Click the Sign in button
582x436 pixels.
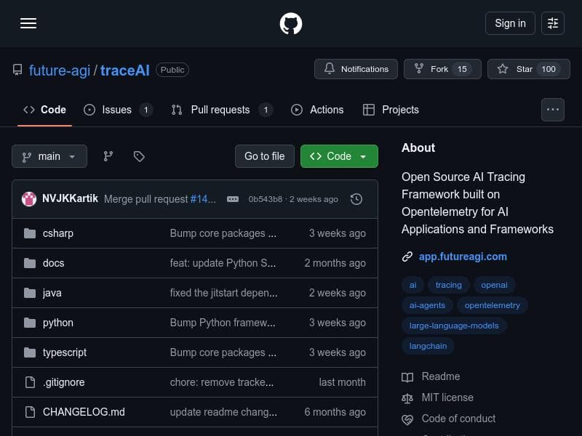(510, 23)
